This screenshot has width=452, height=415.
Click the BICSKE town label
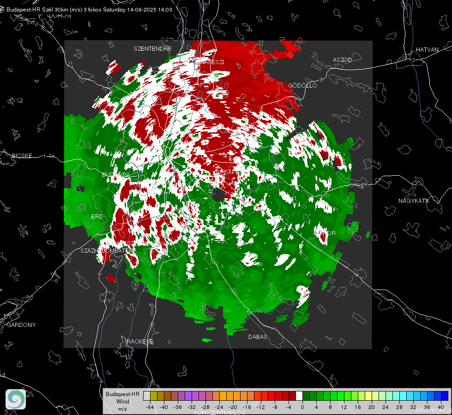22,155
